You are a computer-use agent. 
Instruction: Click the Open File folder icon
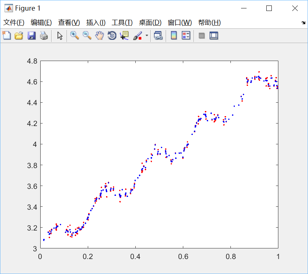(x=19, y=36)
